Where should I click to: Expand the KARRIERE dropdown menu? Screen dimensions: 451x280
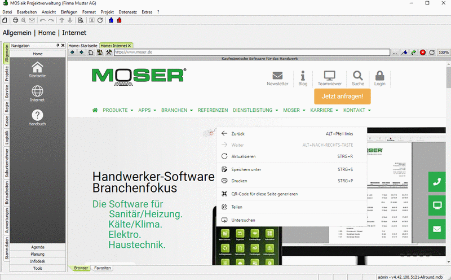tap(324, 110)
